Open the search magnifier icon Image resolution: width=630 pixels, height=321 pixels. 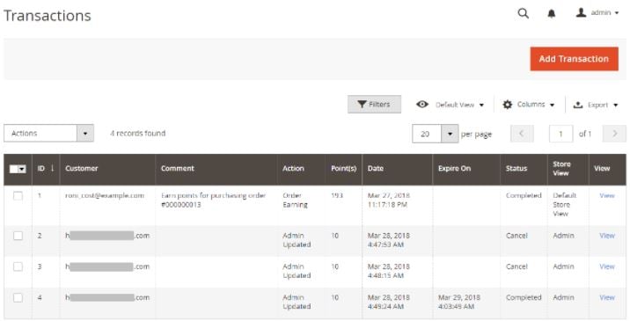coord(523,13)
